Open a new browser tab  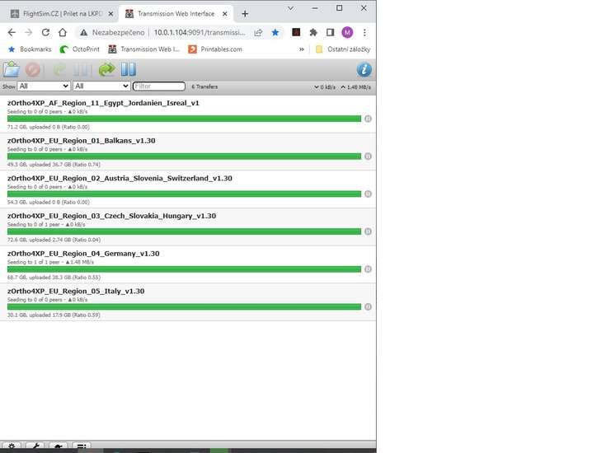245,14
